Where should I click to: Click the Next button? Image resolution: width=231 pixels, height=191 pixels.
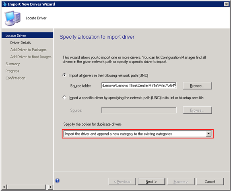(151, 182)
